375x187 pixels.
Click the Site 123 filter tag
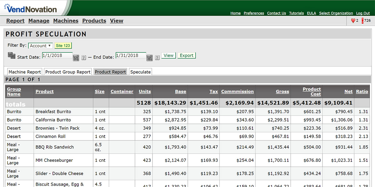pos(63,46)
